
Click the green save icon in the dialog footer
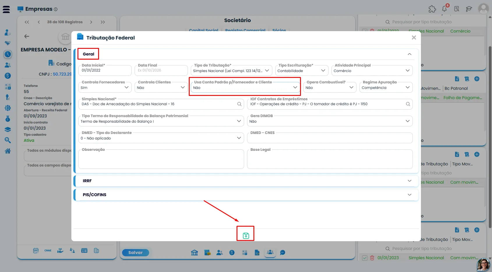pos(246,236)
